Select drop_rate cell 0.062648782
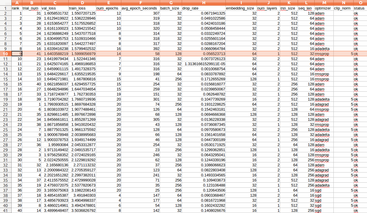The image size is (367, 213). point(203,94)
